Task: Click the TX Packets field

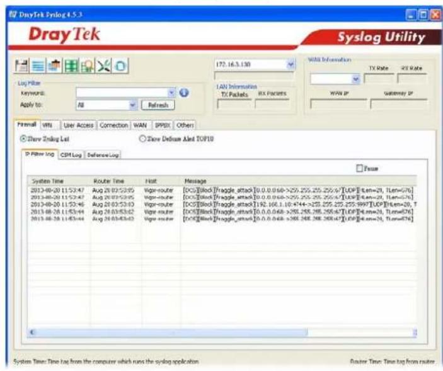Action: 234,105
